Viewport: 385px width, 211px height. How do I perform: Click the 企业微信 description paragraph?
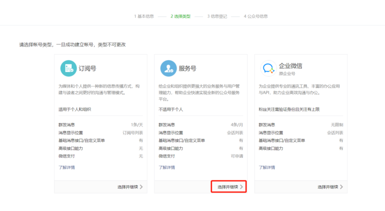point(299,89)
